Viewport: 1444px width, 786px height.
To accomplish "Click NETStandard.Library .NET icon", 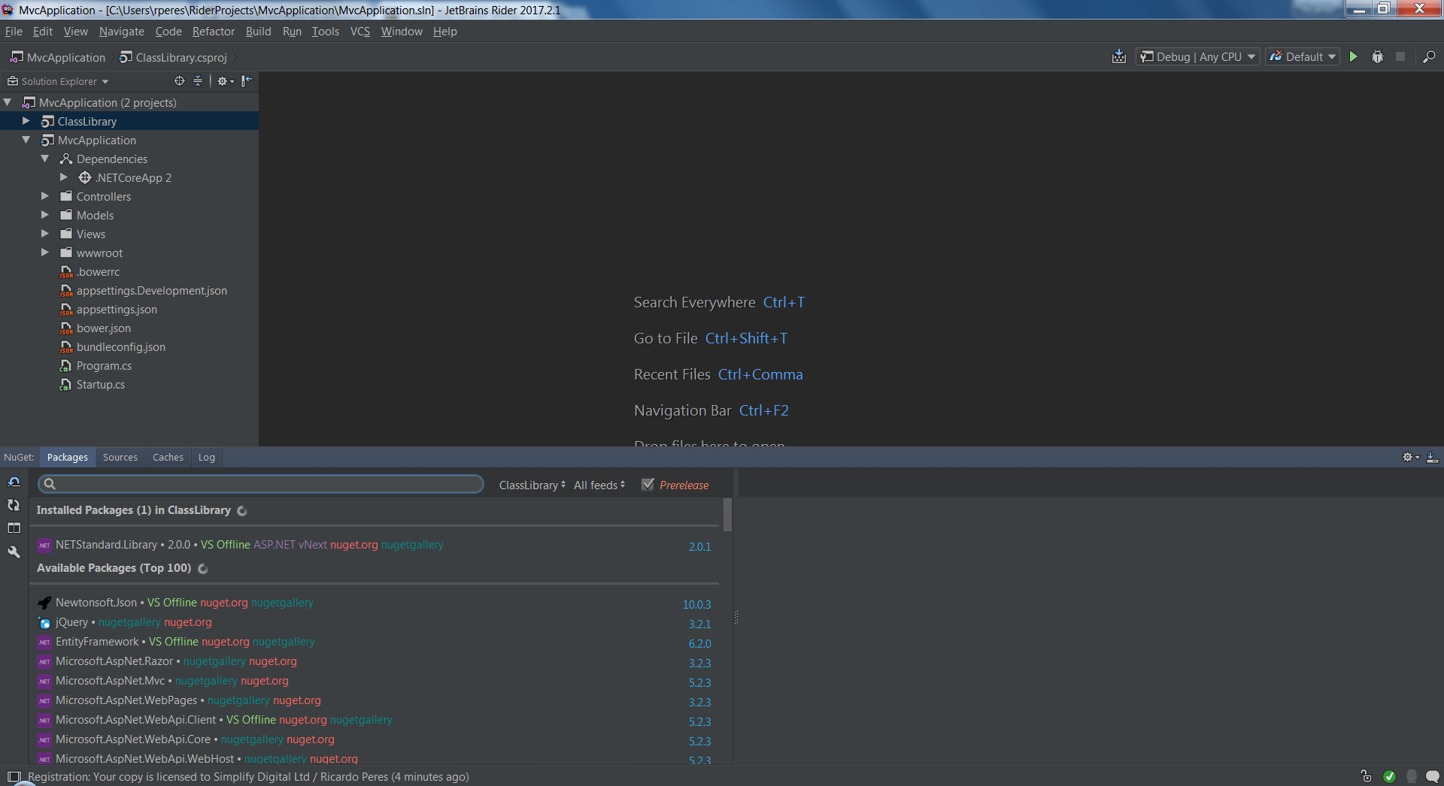I will click(44, 545).
